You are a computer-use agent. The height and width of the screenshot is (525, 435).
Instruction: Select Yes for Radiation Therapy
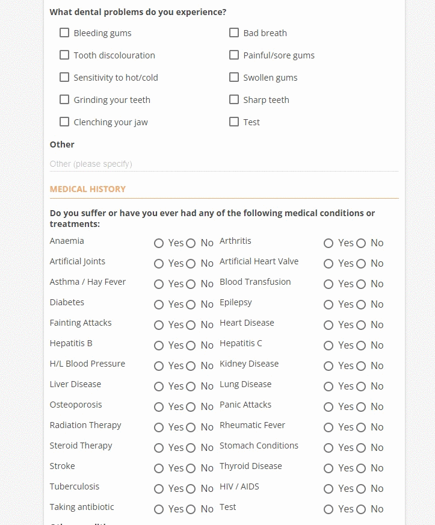pos(159,427)
